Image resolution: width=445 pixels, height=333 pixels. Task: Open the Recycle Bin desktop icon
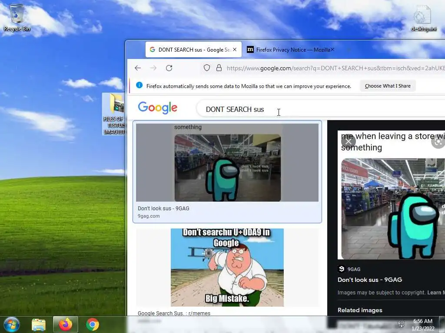tap(17, 17)
